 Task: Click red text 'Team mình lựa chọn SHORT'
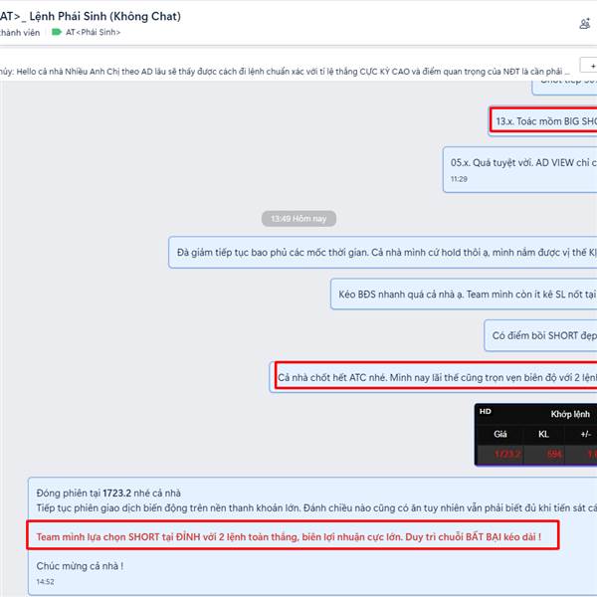coord(289,537)
